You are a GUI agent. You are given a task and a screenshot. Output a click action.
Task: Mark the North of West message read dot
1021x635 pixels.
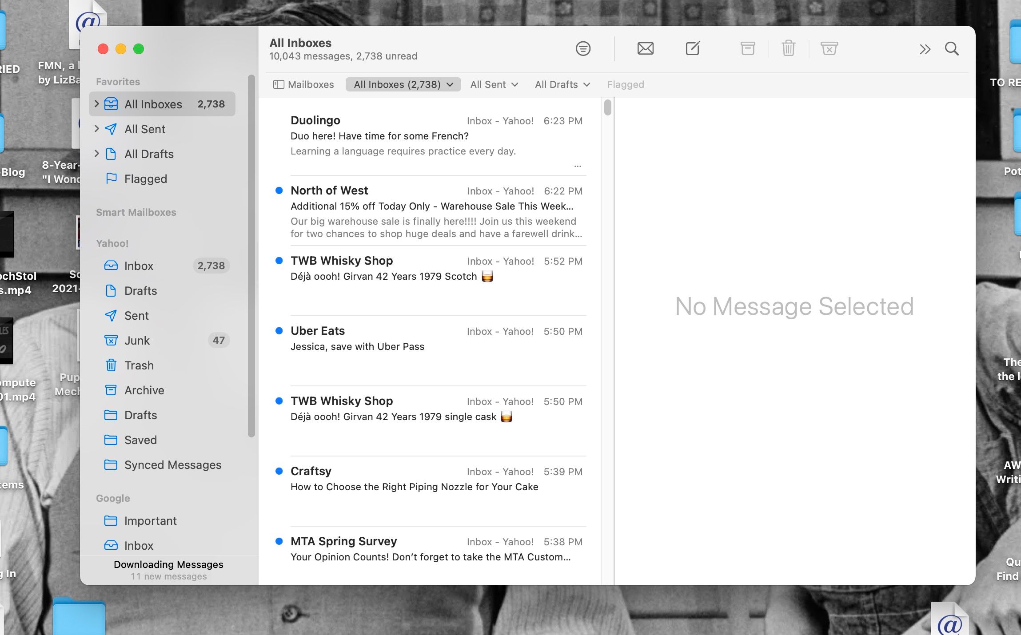(279, 190)
